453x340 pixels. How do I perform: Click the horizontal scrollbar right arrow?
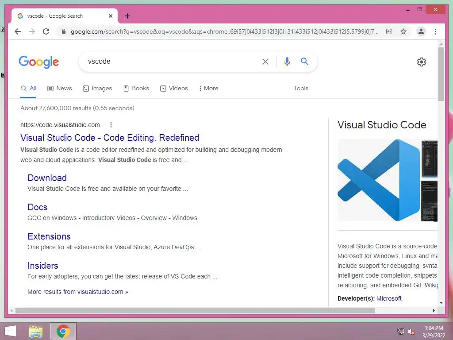pyautogui.click(x=434, y=310)
